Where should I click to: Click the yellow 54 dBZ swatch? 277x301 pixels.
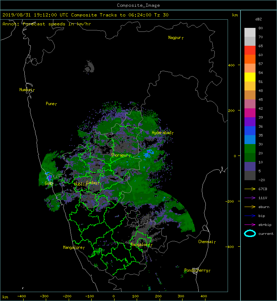pyautogui.click(x=250, y=77)
